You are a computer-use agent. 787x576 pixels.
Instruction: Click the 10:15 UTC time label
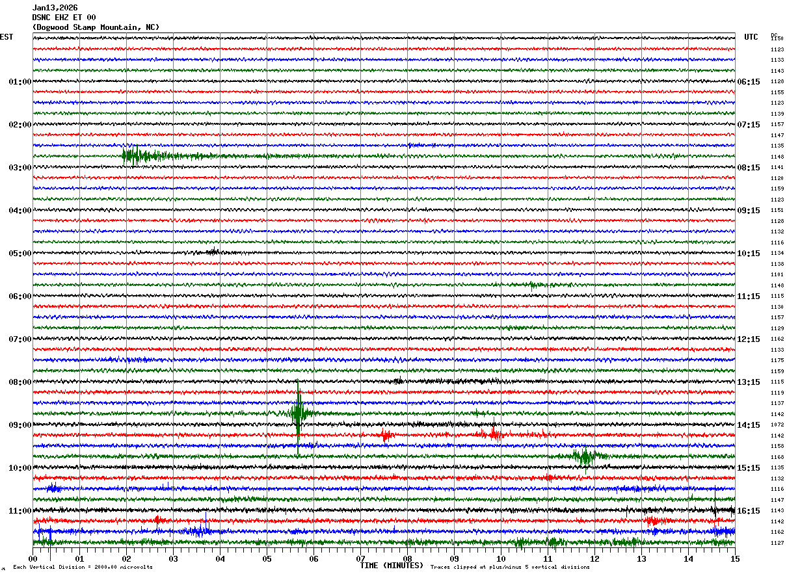coord(749,254)
